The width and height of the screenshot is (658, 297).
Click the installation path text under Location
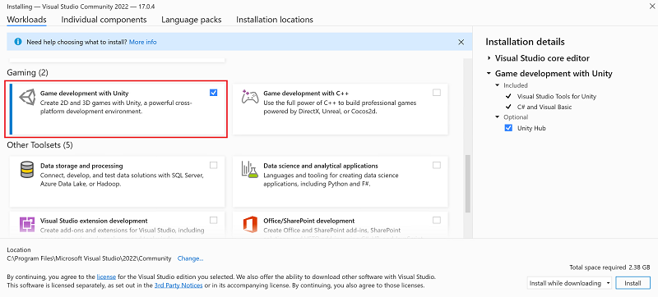click(90, 258)
